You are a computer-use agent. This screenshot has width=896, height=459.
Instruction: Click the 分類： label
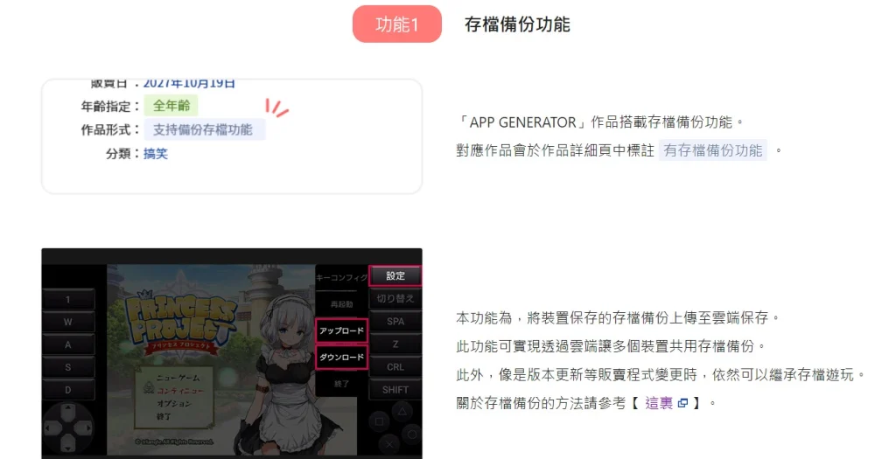point(122,154)
